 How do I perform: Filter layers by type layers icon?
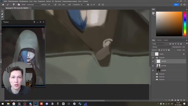[176, 44]
